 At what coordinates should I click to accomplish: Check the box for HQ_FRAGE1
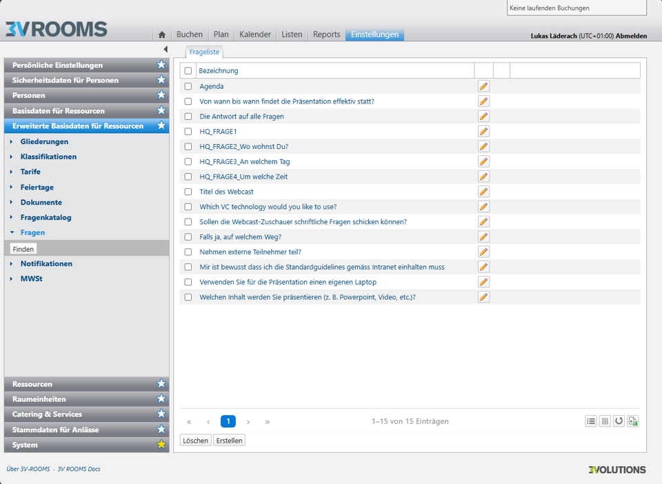[188, 132]
